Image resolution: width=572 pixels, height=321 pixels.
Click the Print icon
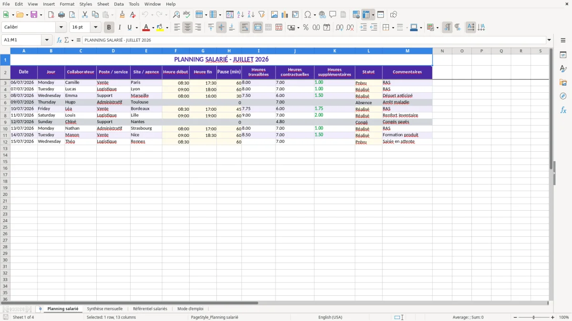point(61,15)
